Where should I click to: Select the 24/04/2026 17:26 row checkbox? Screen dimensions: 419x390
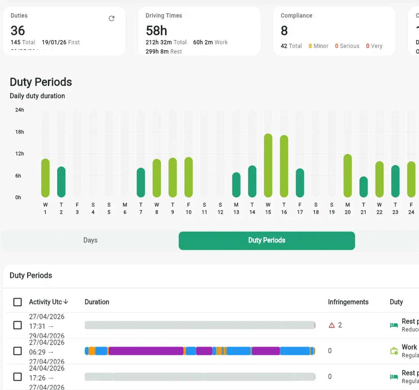[18, 377]
